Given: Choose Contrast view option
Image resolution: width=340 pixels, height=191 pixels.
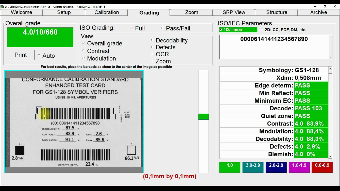Looking at the screenshot, I should [x=84, y=51].
